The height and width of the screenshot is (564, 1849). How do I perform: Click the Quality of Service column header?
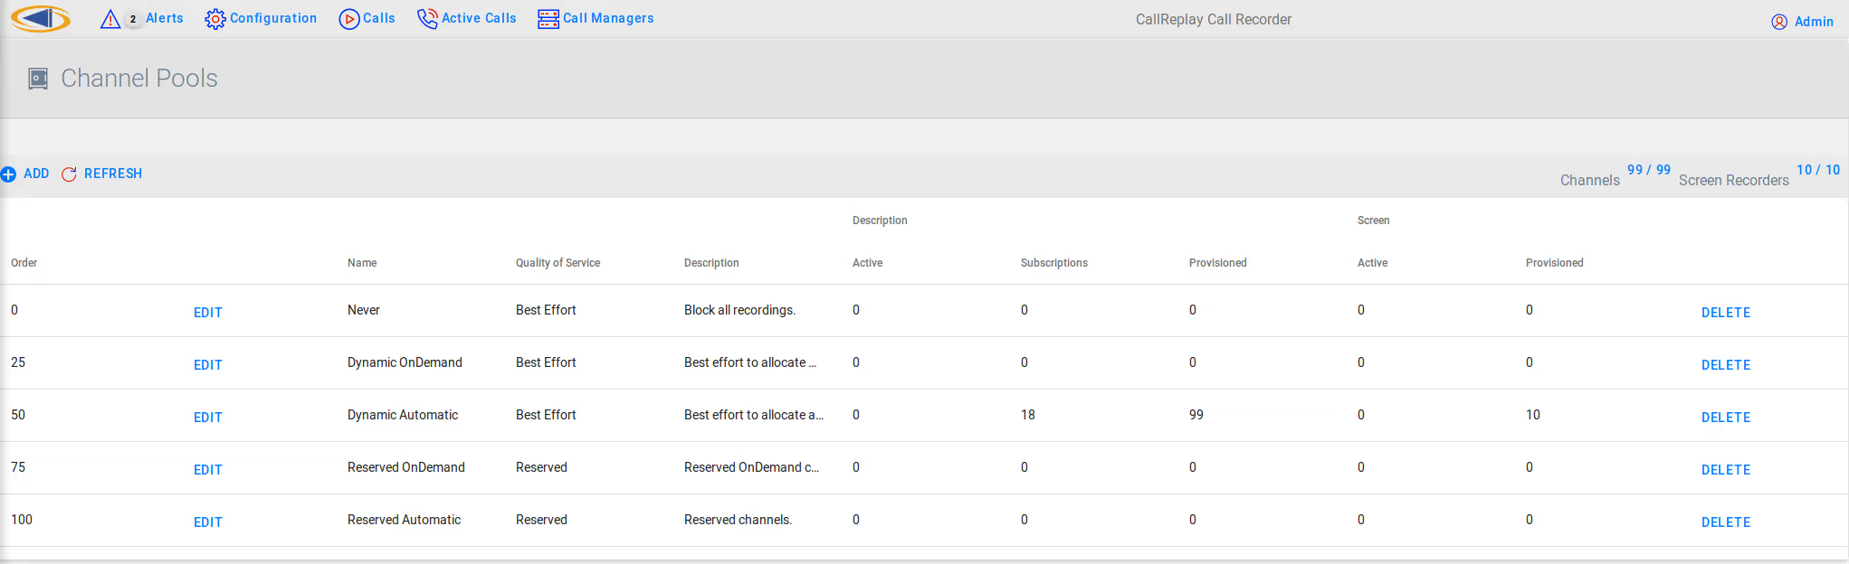click(558, 263)
